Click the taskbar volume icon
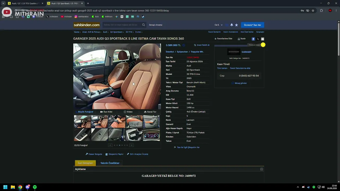 pos(323,187)
